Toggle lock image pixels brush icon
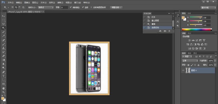The image size is (218, 104). tap(192, 65)
